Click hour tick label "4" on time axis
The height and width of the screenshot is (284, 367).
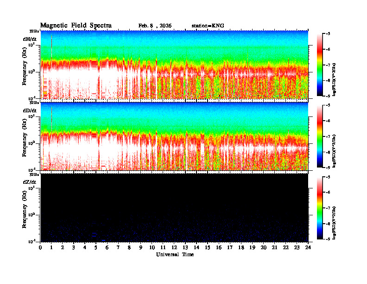click(x=85, y=248)
